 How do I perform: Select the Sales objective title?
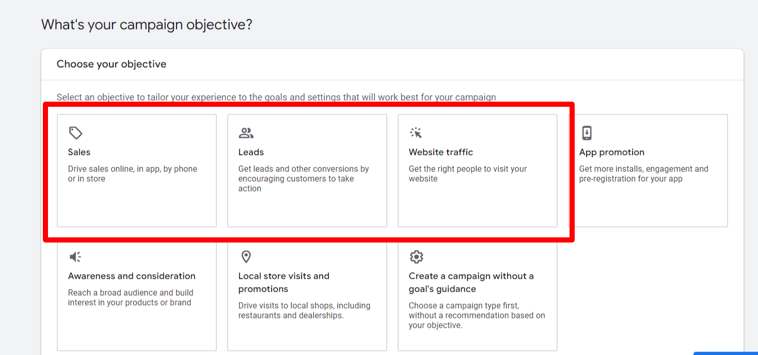[79, 152]
